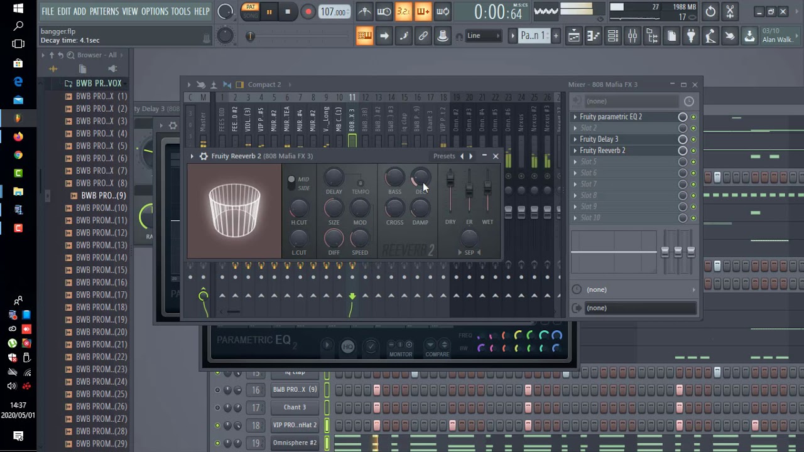
Task: Toggle Fruity Reeverb 2 slot enable circle
Action: coord(682,151)
